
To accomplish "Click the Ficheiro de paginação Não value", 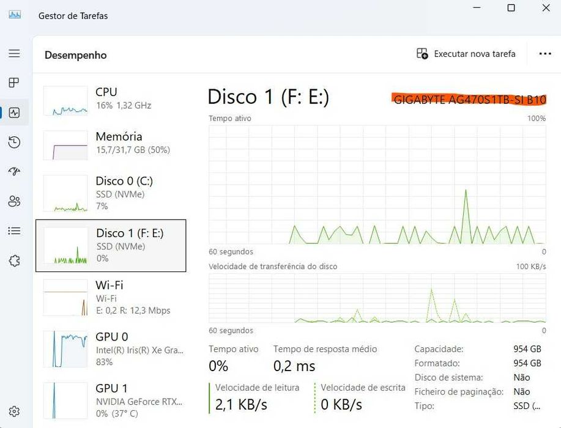I will click(x=522, y=392).
